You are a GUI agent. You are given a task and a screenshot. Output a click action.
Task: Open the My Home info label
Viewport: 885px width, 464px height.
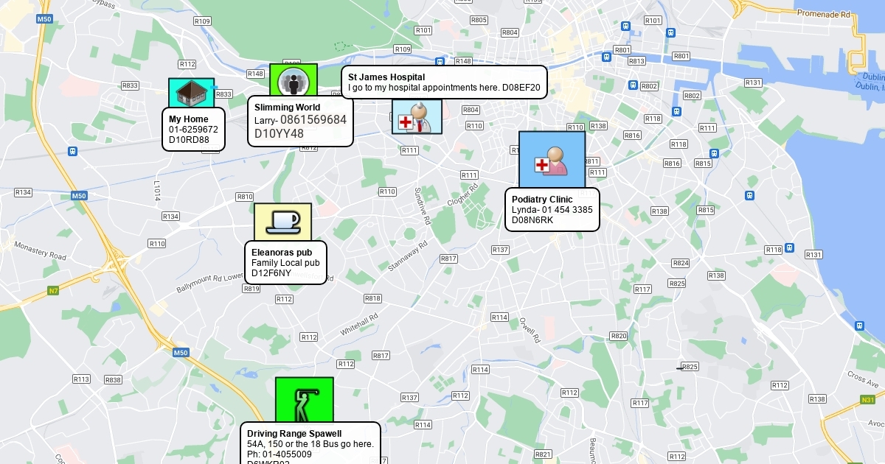(193, 129)
